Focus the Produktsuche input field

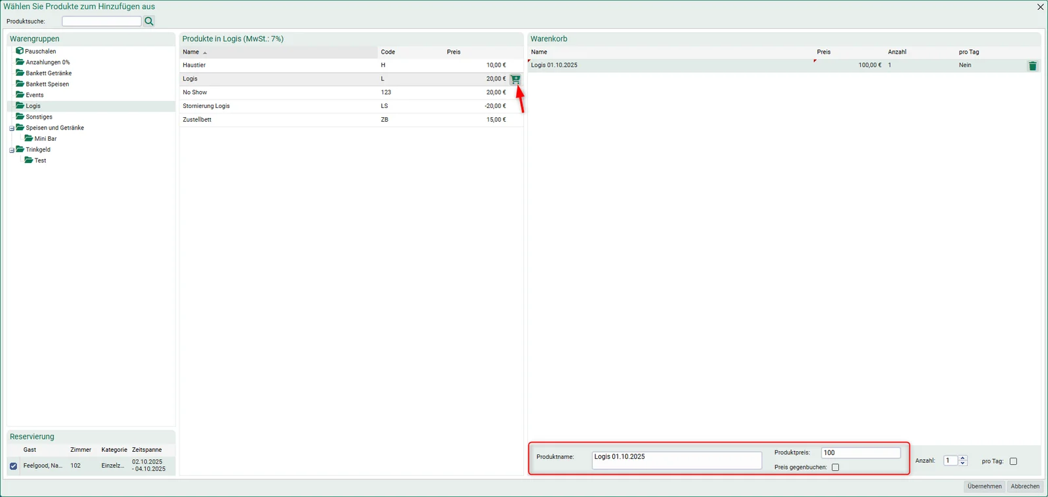click(x=102, y=22)
